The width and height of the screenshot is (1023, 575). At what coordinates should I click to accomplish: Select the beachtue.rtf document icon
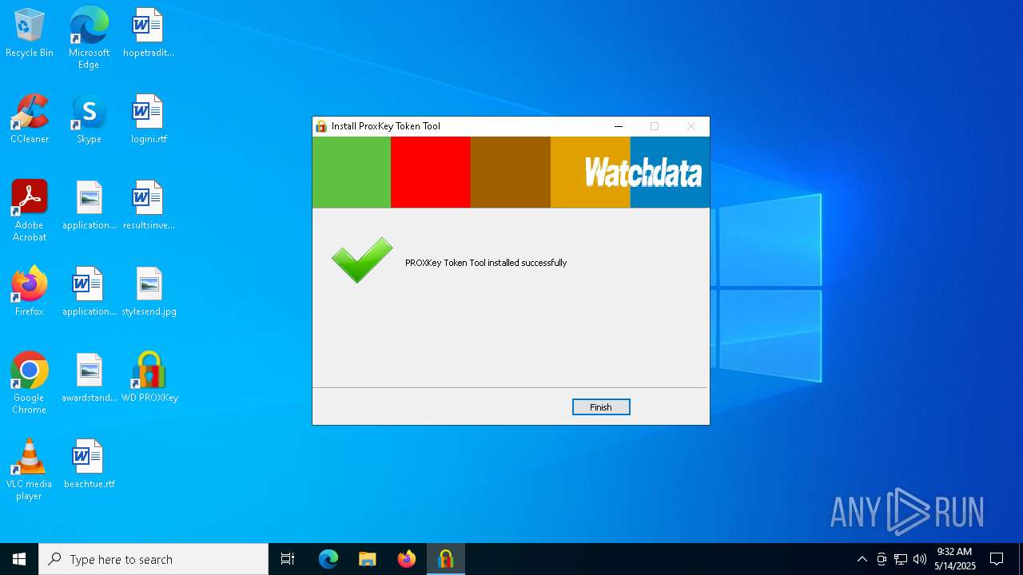click(89, 465)
